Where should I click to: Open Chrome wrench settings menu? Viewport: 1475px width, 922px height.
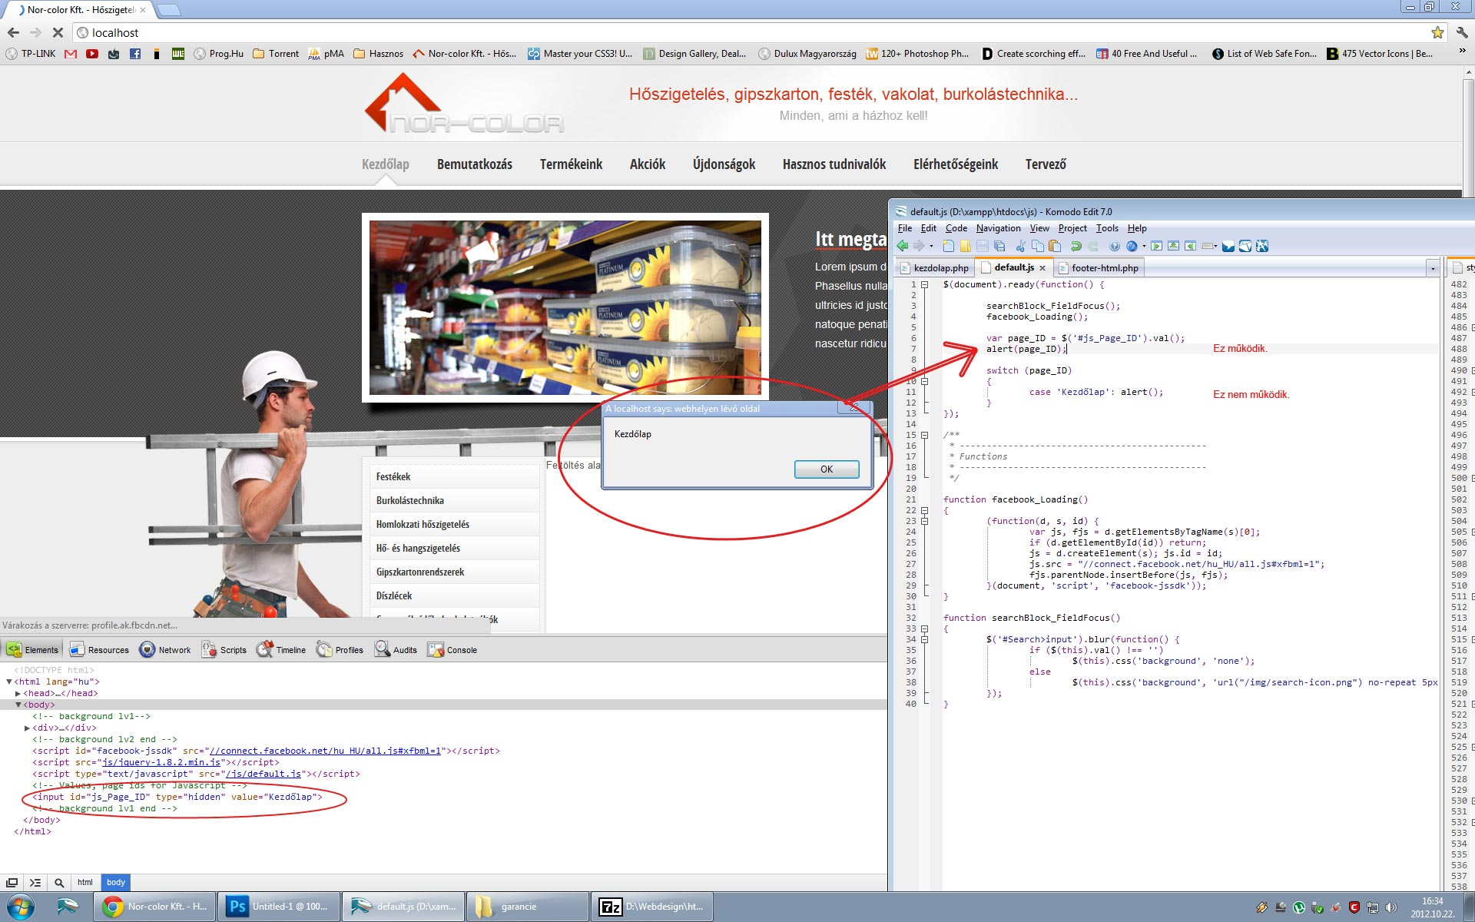coord(1461,32)
